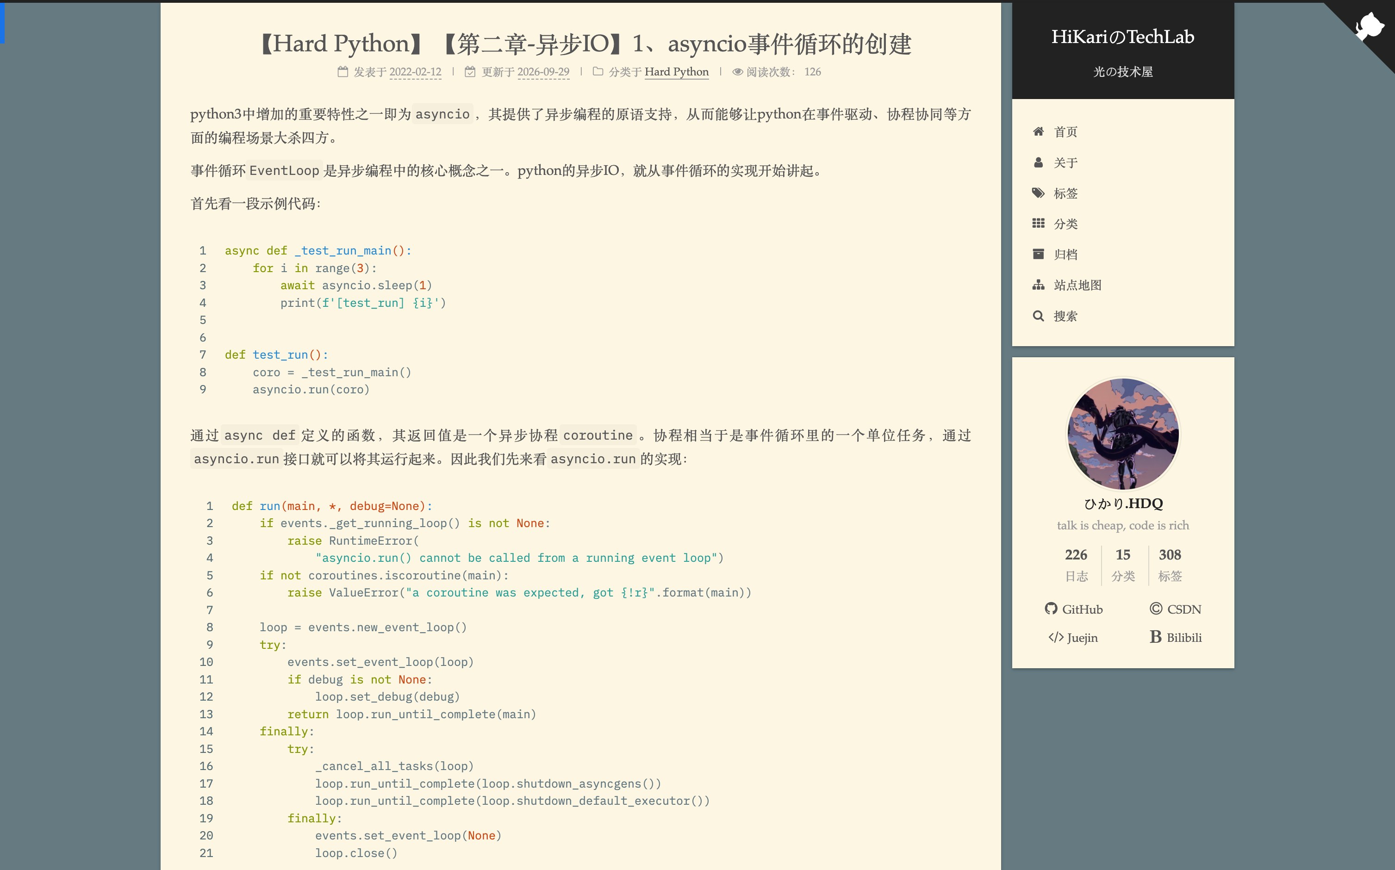Click the archive box icon beside 归档
Viewport: 1395px width, 870px height.
coord(1038,255)
